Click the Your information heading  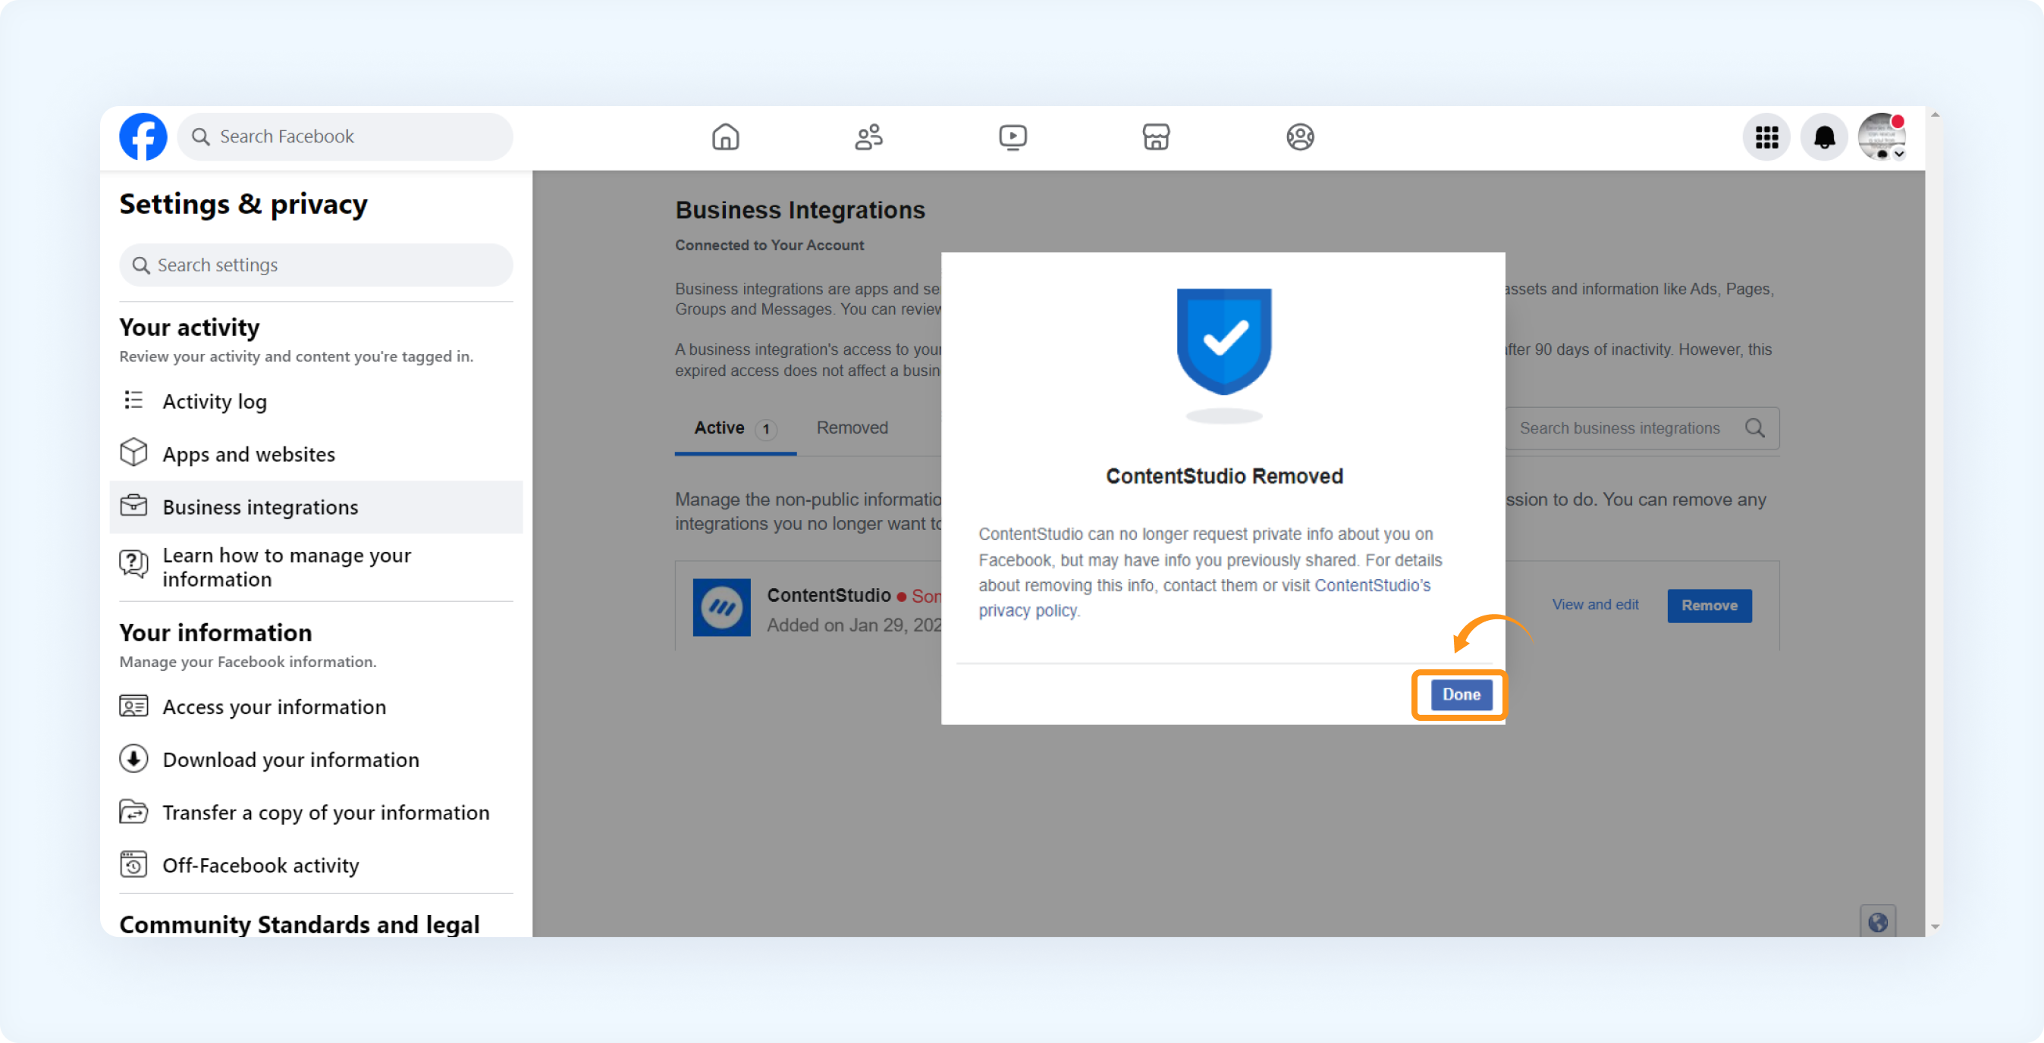click(x=216, y=632)
